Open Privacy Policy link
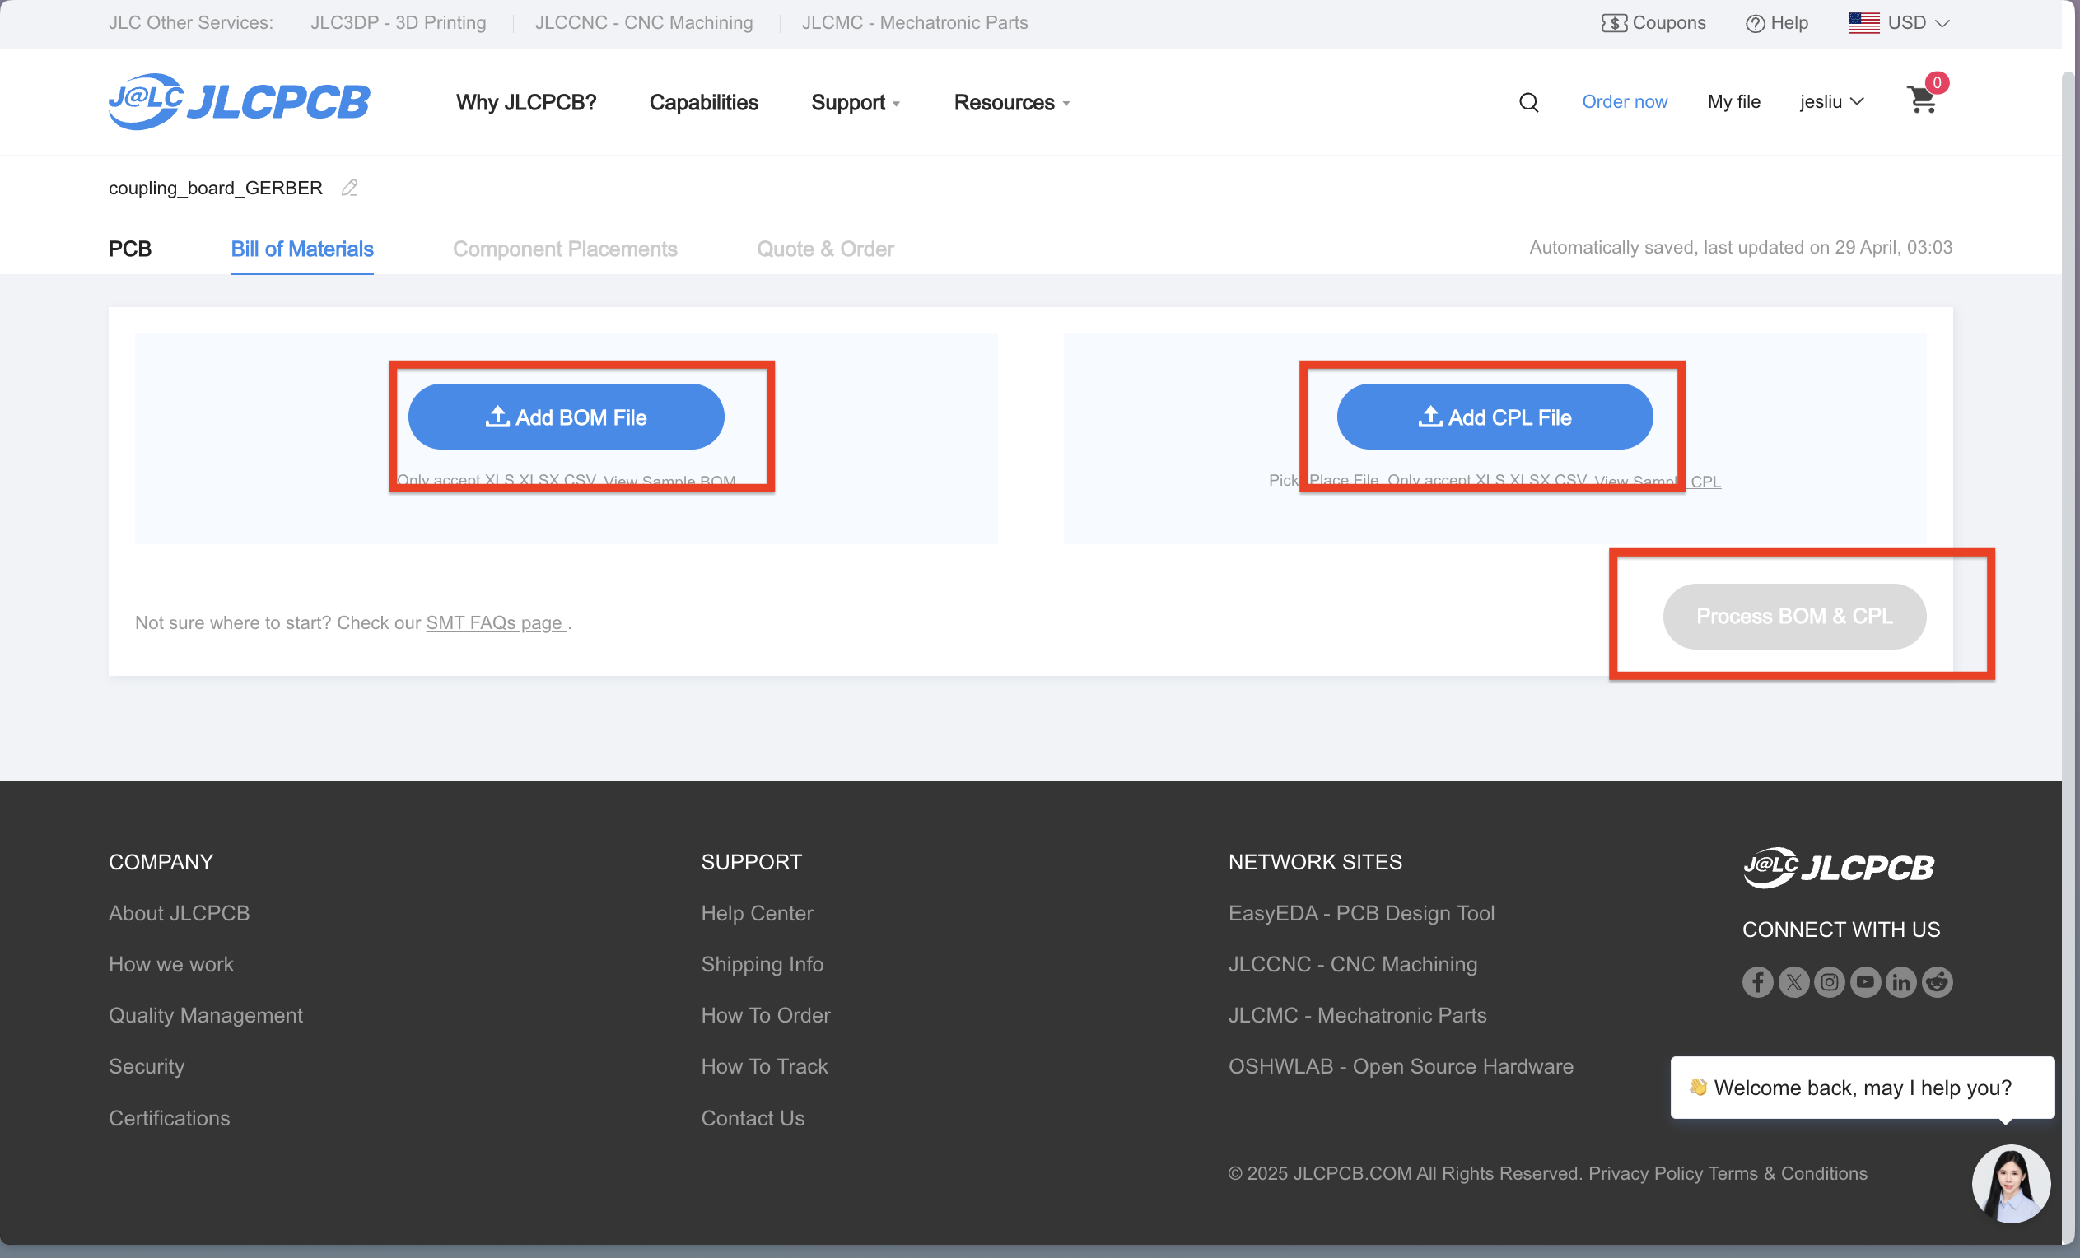 1645,1173
